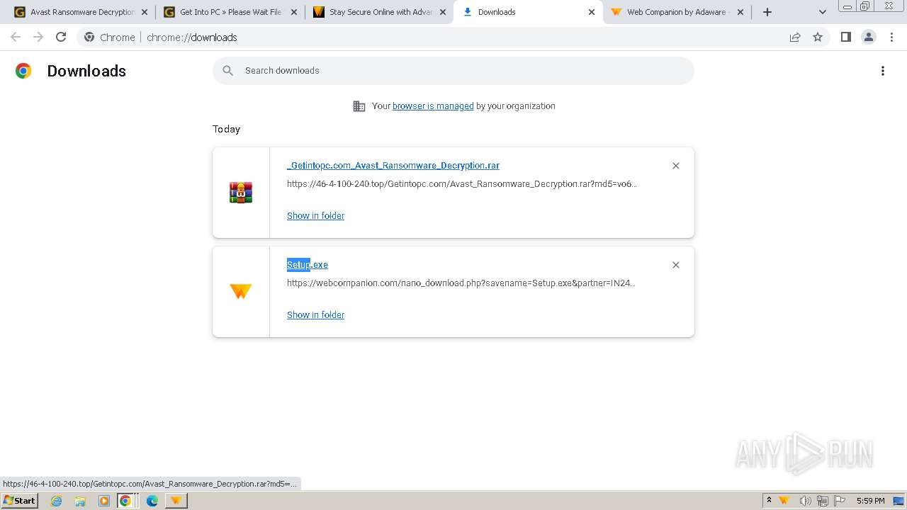Open Web Companion tray icon
Image resolution: width=907 pixels, height=510 pixels.
tap(784, 501)
